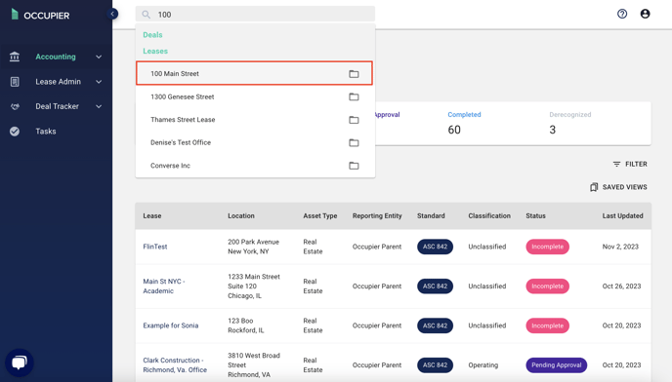The image size is (672, 382).
Task: Open Example for Sonia lease
Action: (171, 325)
